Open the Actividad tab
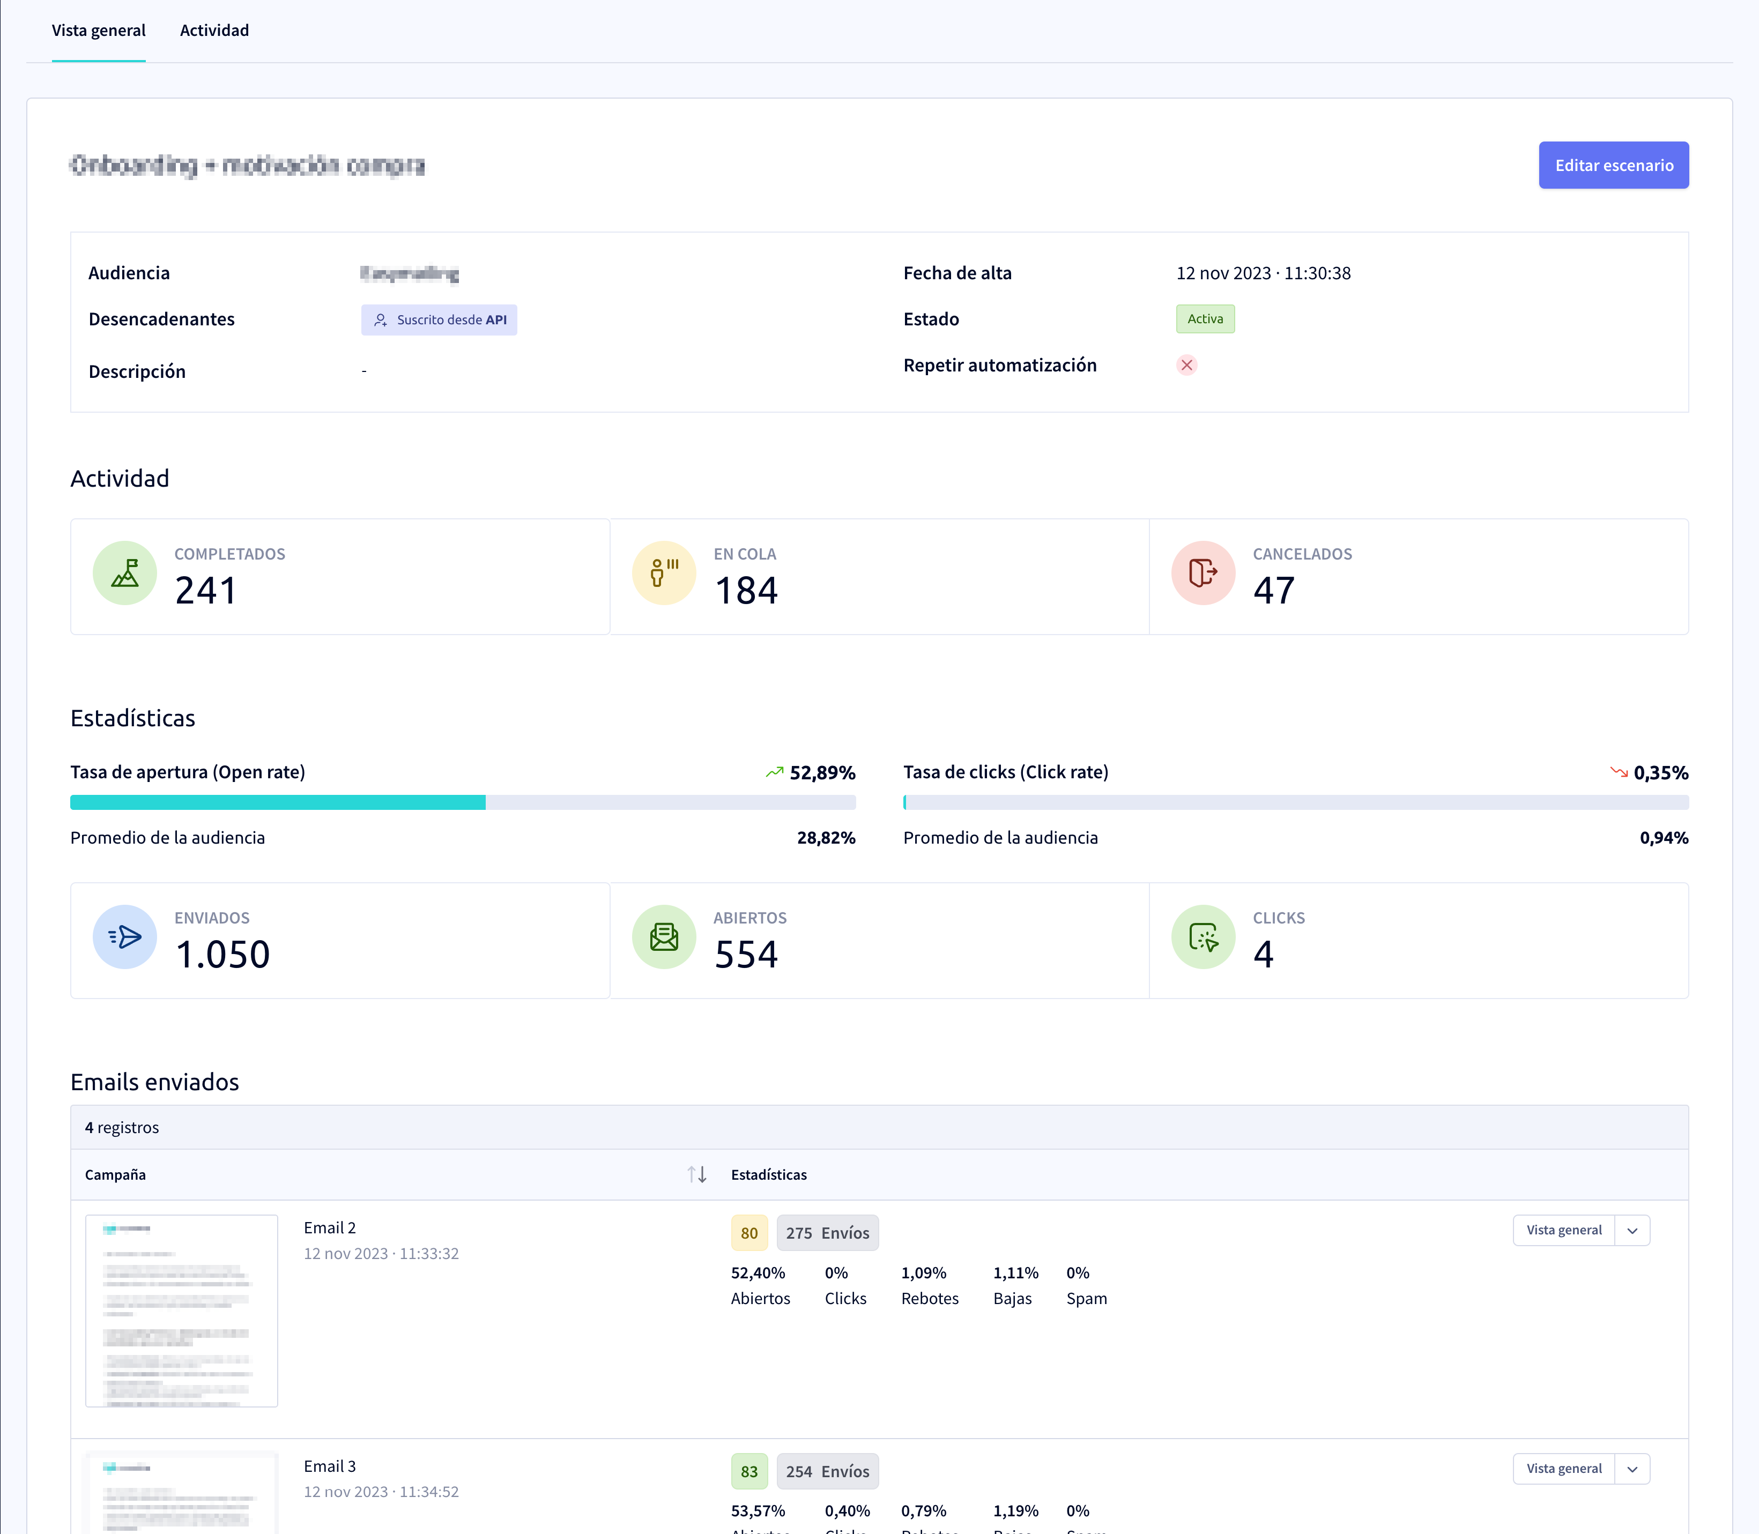 [214, 31]
